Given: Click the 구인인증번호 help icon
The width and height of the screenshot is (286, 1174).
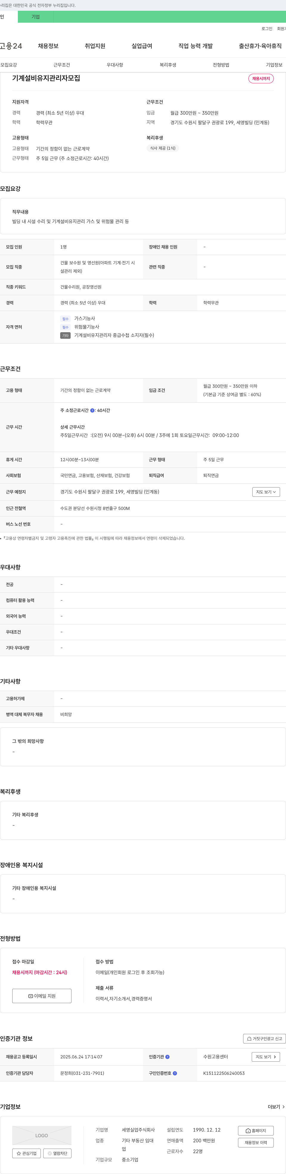Looking at the screenshot, I should (x=175, y=1073).
